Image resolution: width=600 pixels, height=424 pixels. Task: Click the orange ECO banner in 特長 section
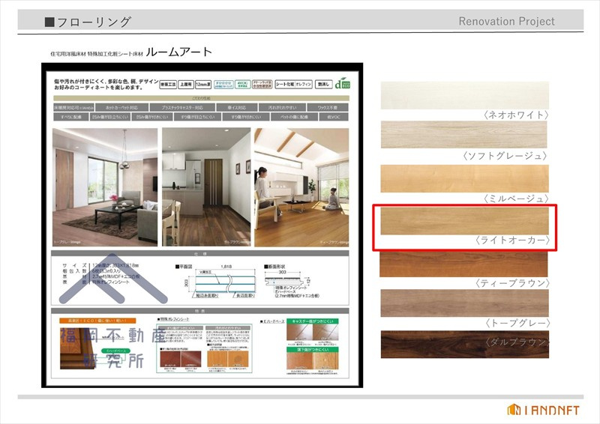click(x=97, y=321)
